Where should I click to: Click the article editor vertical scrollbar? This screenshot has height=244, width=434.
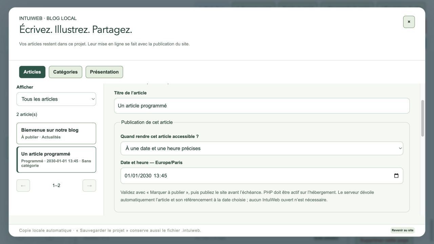tap(422, 119)
